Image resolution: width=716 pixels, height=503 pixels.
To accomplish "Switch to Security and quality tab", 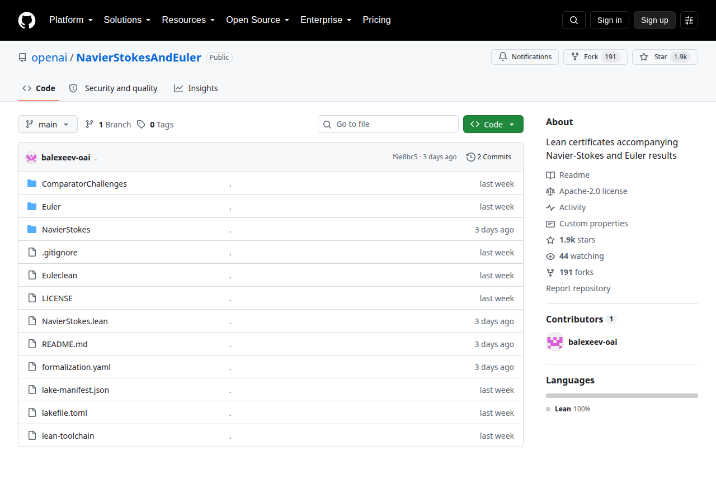I will point(114,88).
